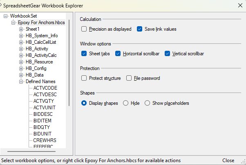This screenshot has width=246, height=165.
Task: Expand the HB_System_Info node
Action: click(21, 36)
